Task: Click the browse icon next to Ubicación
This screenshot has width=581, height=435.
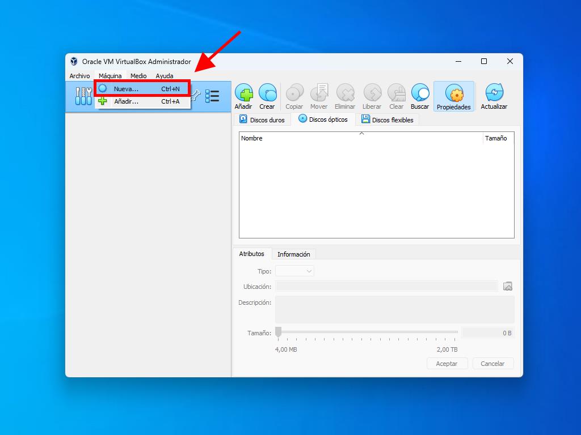Action: pyautogui.click(x=508, y=286)
